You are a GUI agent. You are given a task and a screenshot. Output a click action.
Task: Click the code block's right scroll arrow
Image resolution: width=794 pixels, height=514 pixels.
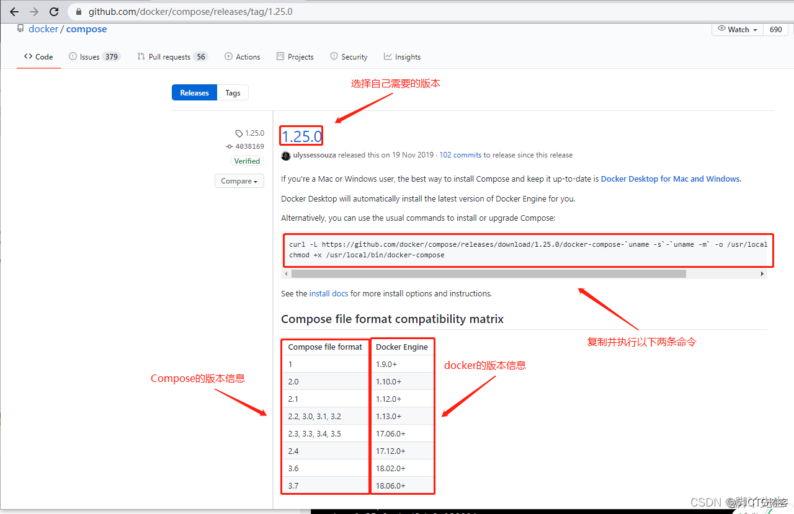[x=762, y=273]
